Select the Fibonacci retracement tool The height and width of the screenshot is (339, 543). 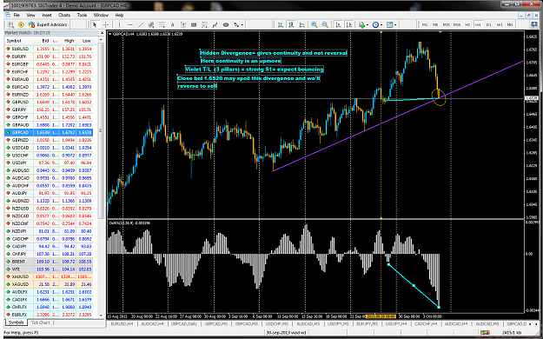click(162, 24)
